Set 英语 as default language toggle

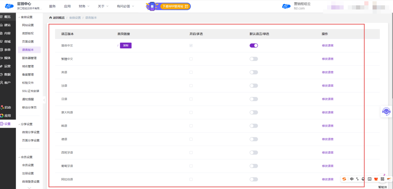[x=254, y=72]
